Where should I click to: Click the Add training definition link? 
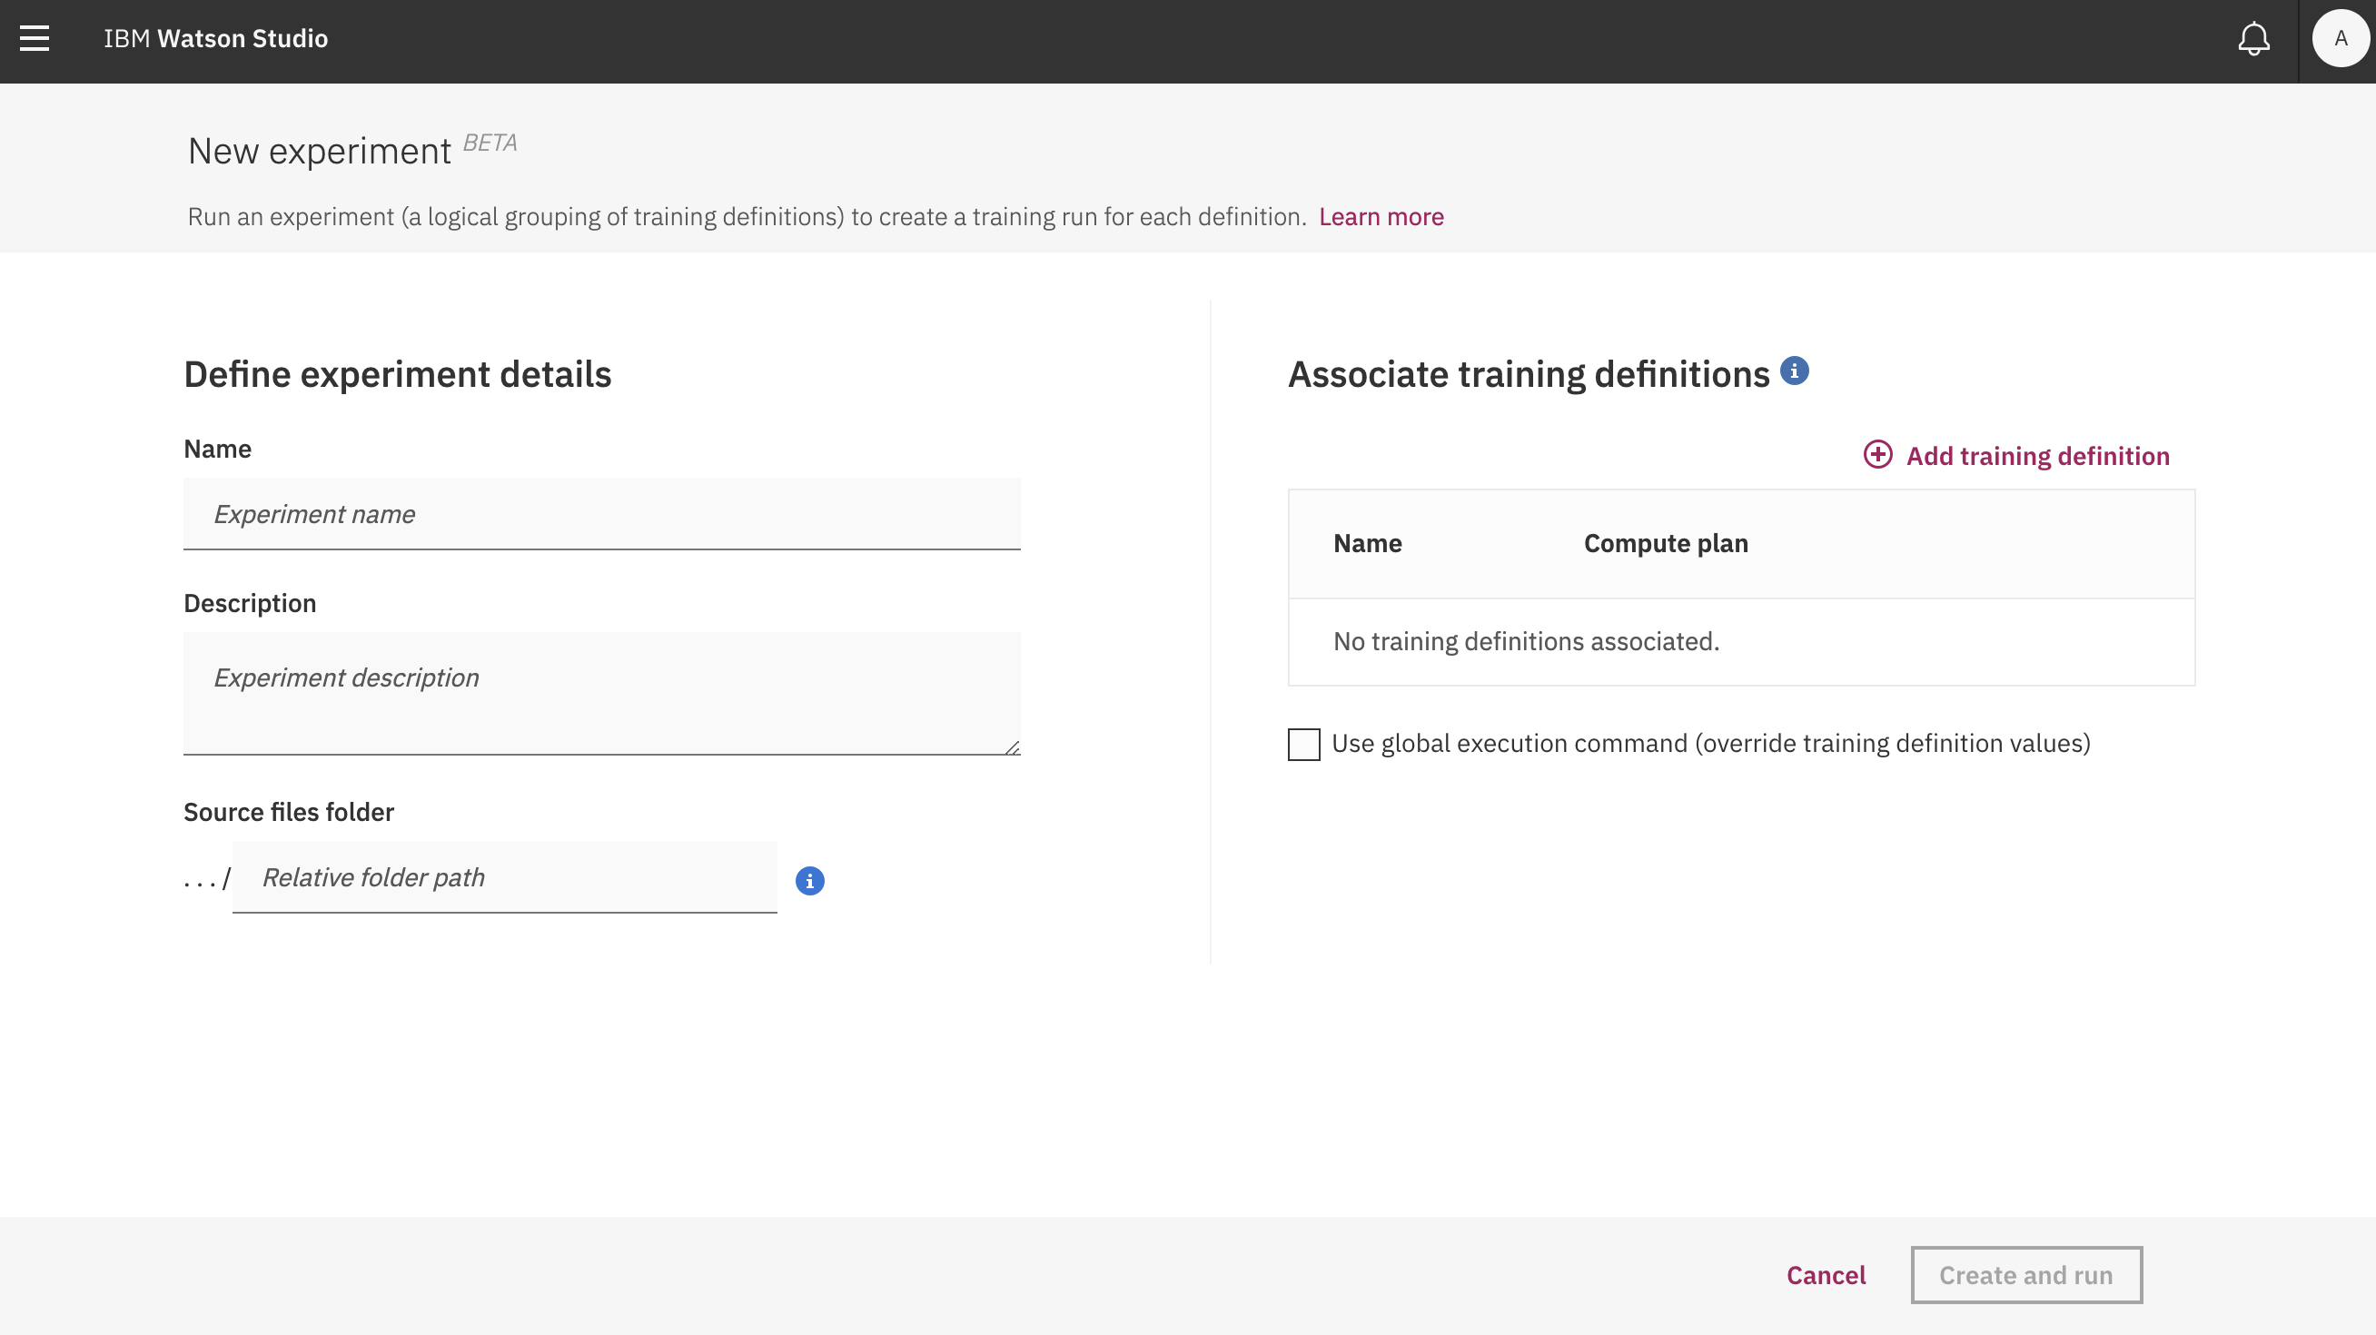point(2037,456)
